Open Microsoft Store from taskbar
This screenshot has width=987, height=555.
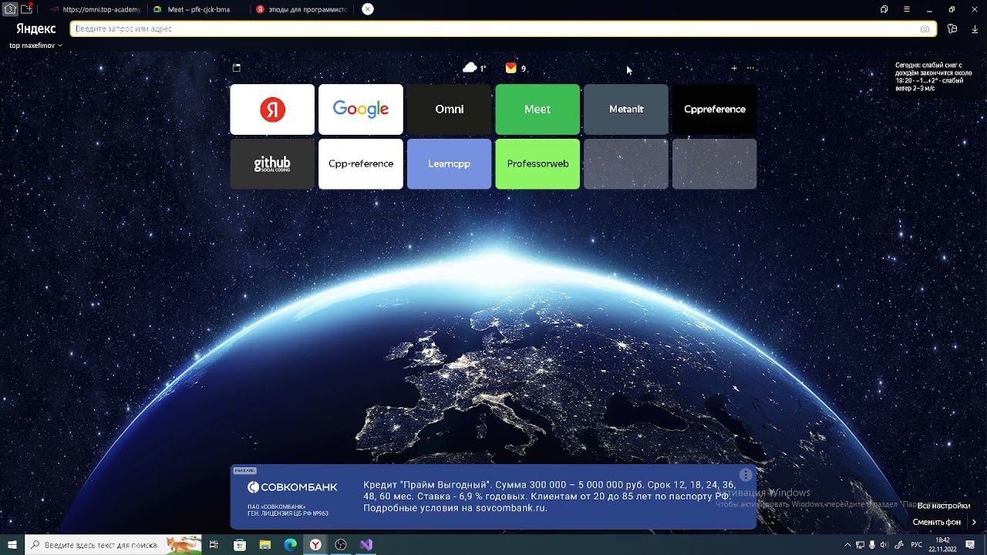[x=240, y=545]
